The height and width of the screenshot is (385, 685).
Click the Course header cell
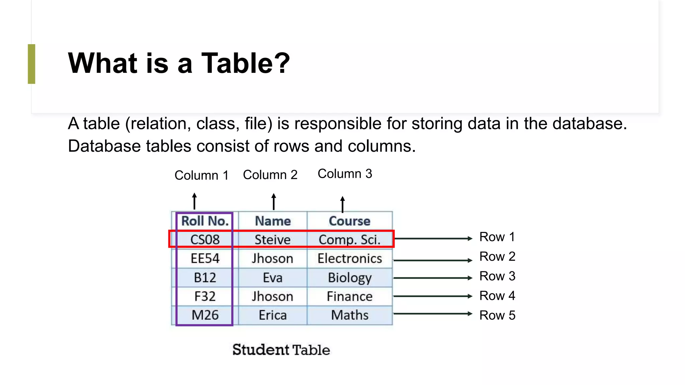coord(350,221)
